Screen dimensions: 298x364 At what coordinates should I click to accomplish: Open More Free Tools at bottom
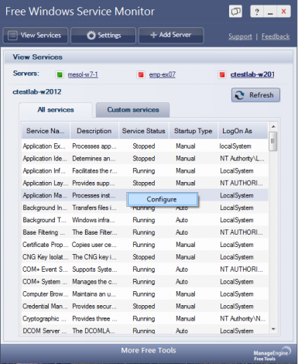pos(149,350)
